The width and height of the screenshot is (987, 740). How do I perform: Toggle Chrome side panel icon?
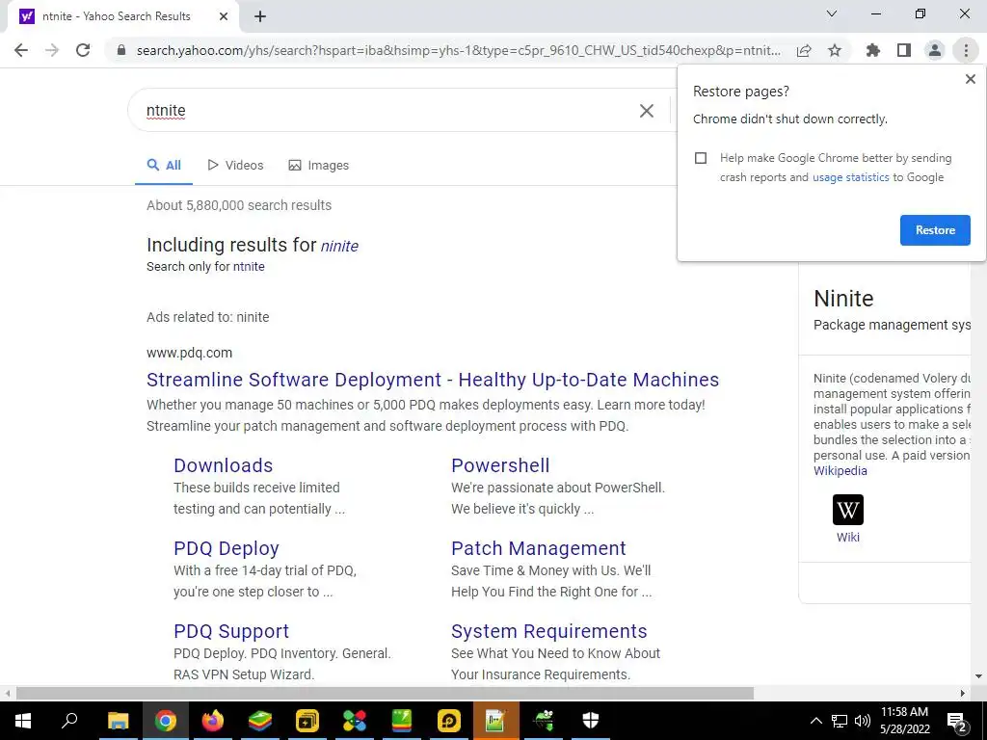pos(904,50)
